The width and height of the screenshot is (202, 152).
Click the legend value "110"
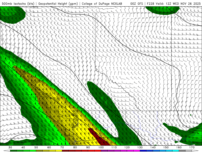tap(114, 147)
